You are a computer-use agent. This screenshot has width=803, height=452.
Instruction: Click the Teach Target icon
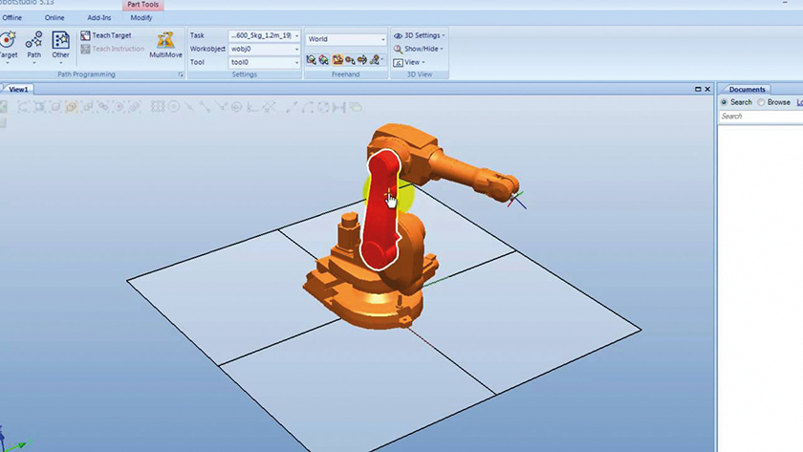click(x=85, y=35)
